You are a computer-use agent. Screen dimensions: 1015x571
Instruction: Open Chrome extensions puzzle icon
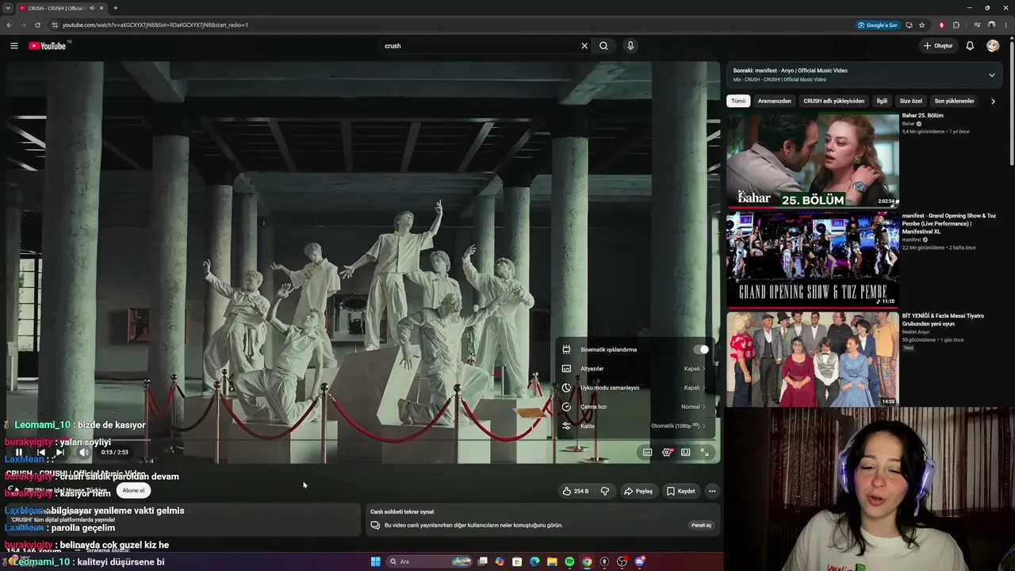(956, 25)
